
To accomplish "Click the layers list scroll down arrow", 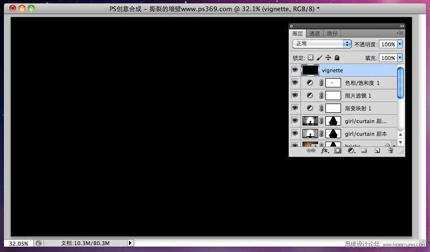I will [400, 142].
